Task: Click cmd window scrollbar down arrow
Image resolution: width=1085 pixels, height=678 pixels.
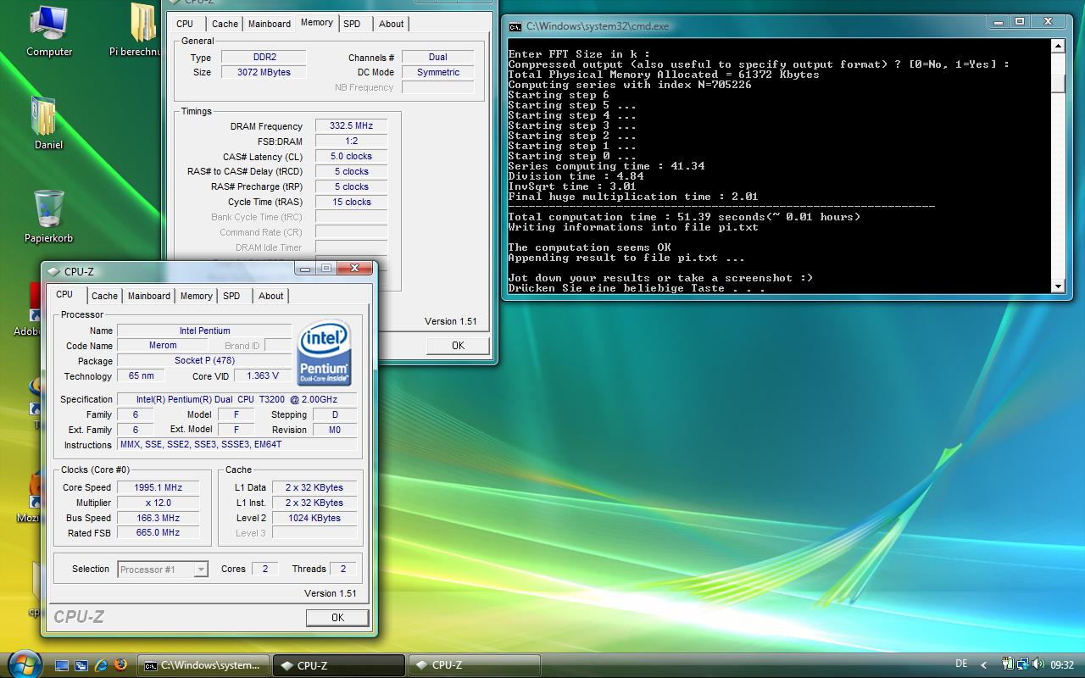Action: (1058, 287)
